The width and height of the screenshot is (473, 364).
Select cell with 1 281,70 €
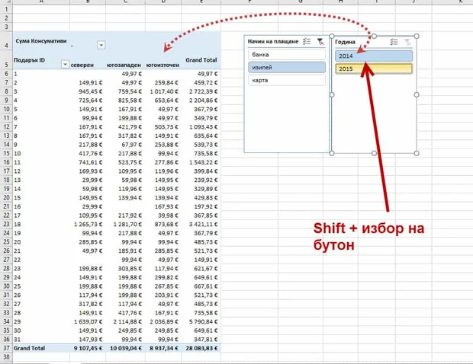125,225
